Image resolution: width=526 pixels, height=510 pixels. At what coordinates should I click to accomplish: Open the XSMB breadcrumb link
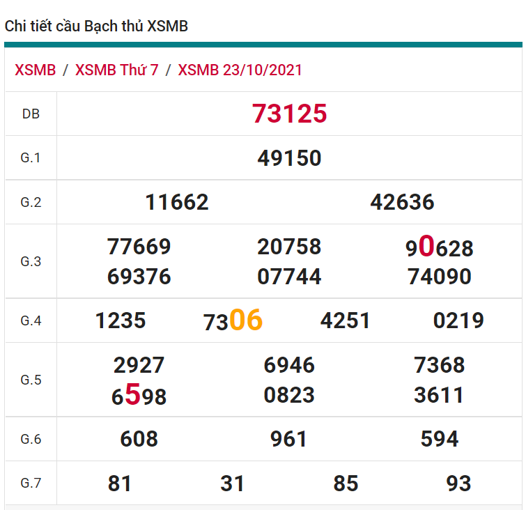click(x=35, y=70)
